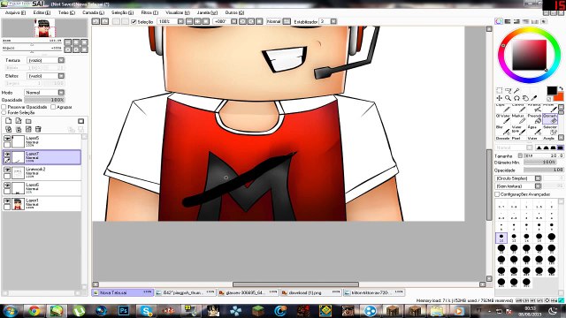
Task: Open the rotation angle dropdown
Action: 233,21
